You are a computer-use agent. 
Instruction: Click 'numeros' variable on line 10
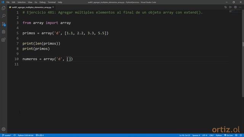click(x=30, y=59)
